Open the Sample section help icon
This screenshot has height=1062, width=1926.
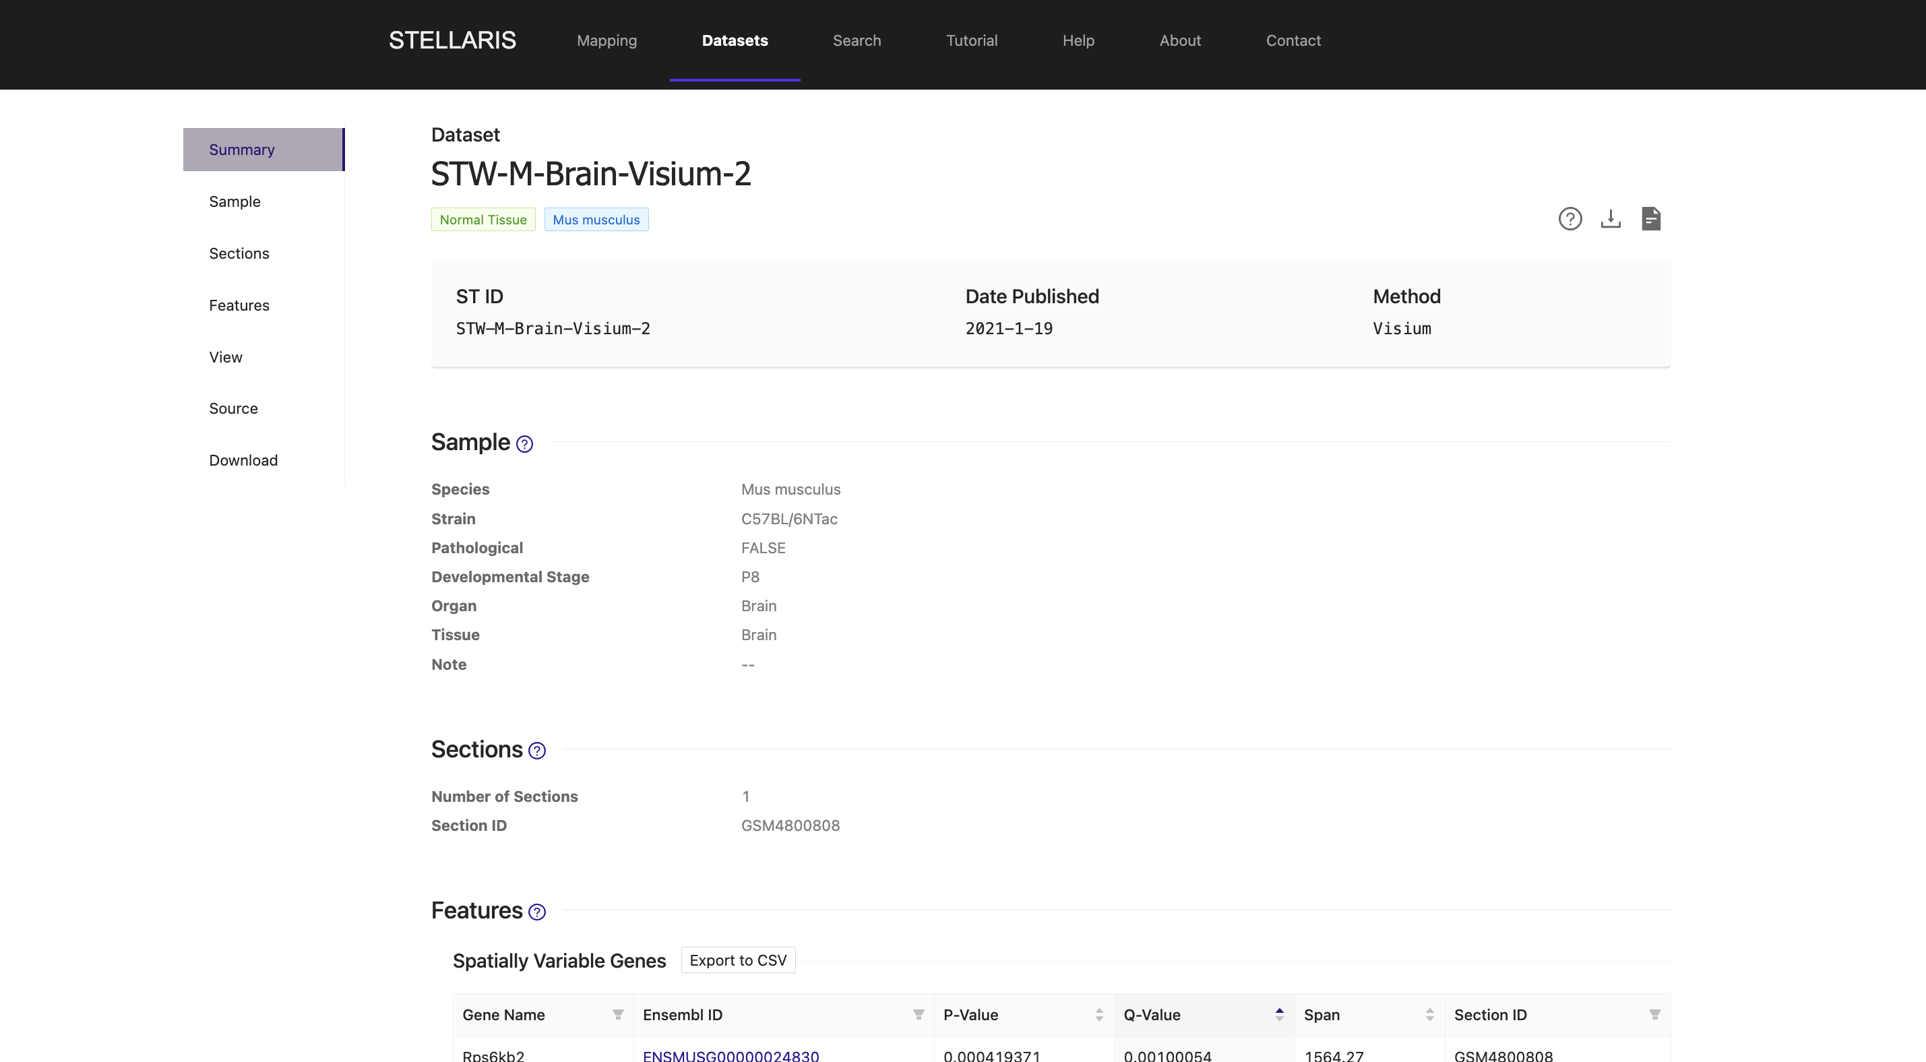(x=525, y=444)
